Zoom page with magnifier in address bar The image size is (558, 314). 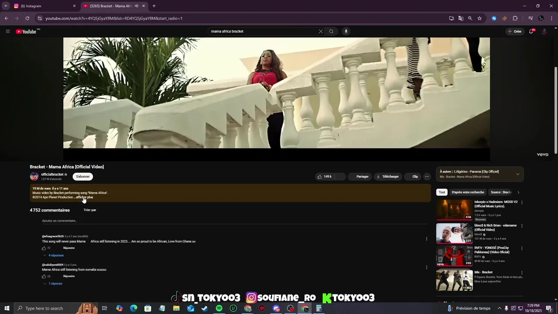pos(470,18)
